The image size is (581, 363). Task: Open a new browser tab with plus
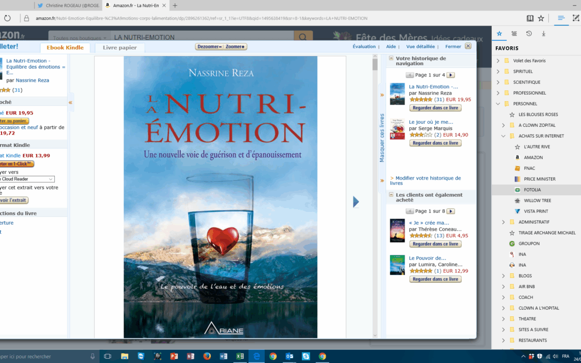point(175,5)
